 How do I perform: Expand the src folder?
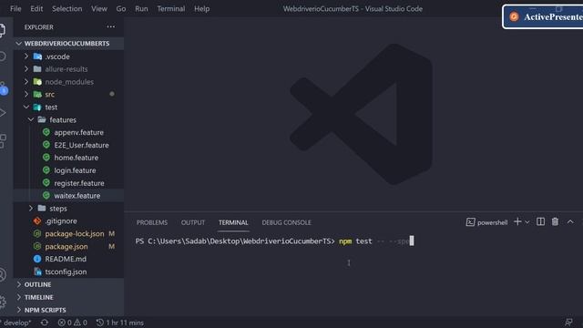pos(26,95)
